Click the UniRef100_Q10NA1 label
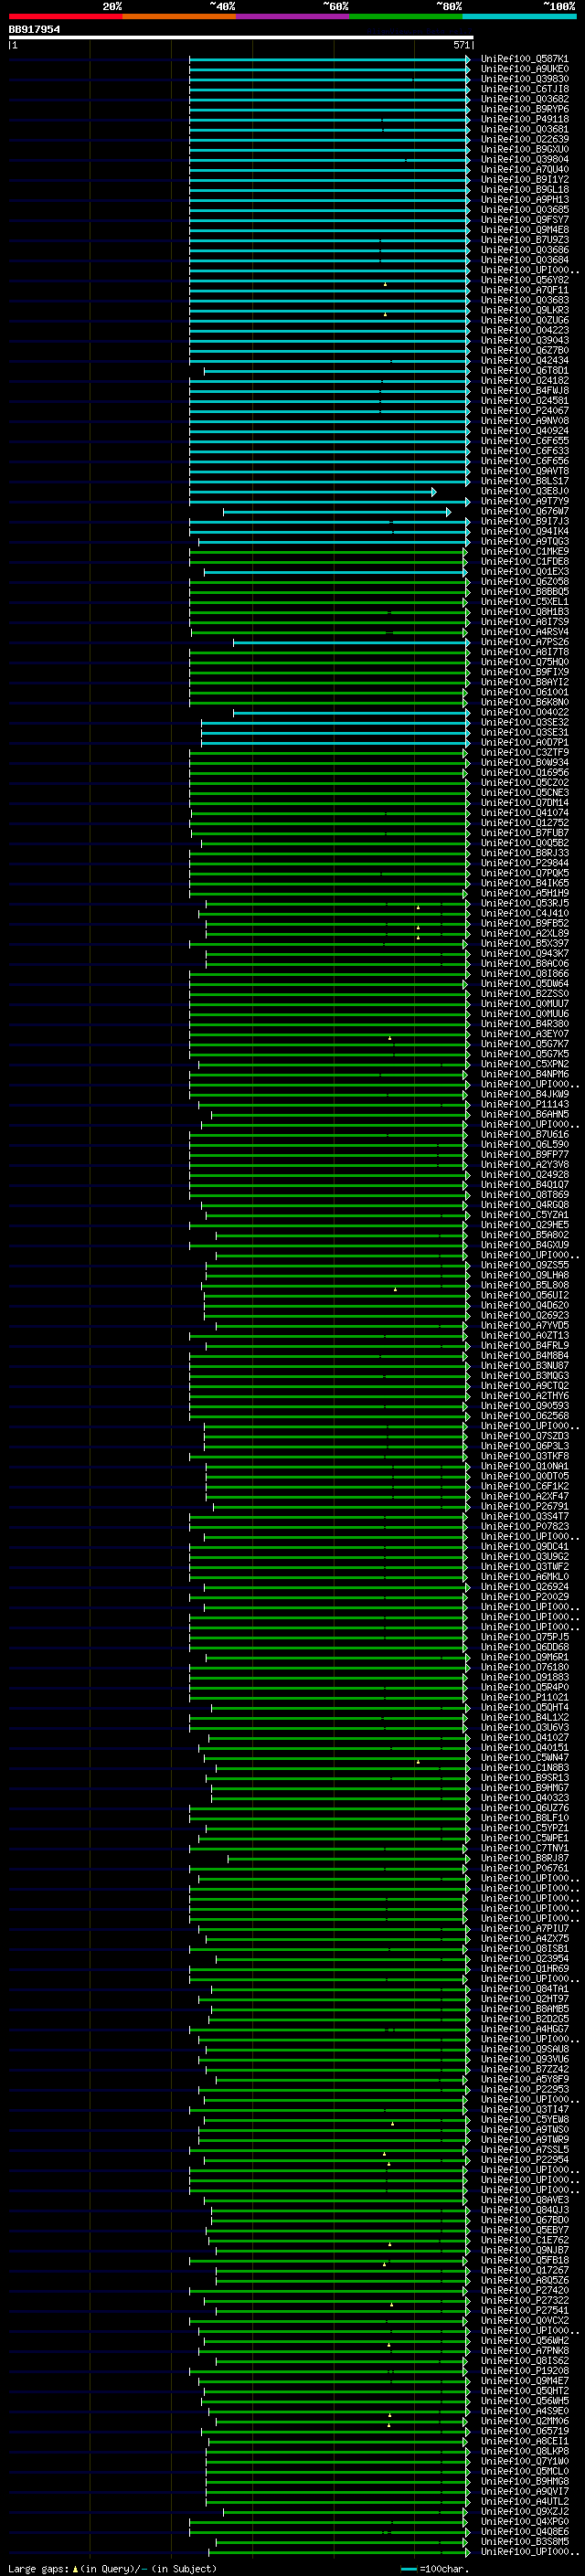Screen dimensions: 585x2576 (x=524, y=1467)
